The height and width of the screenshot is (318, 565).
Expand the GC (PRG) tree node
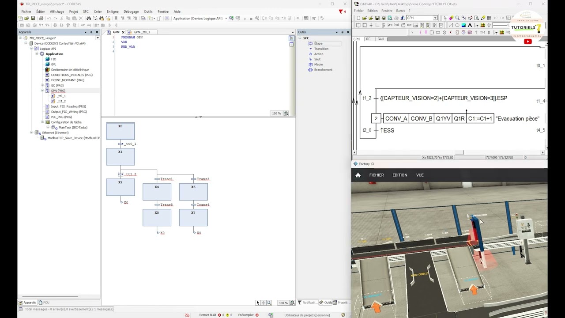(42, 85)
